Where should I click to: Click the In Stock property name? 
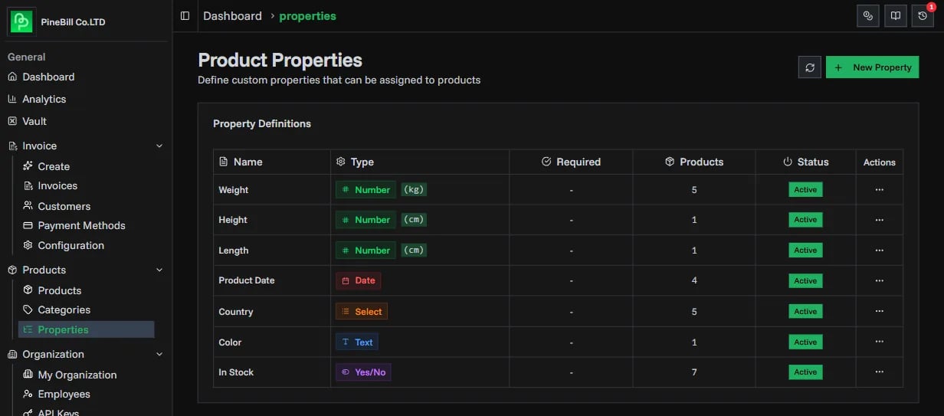pos(236,372)
